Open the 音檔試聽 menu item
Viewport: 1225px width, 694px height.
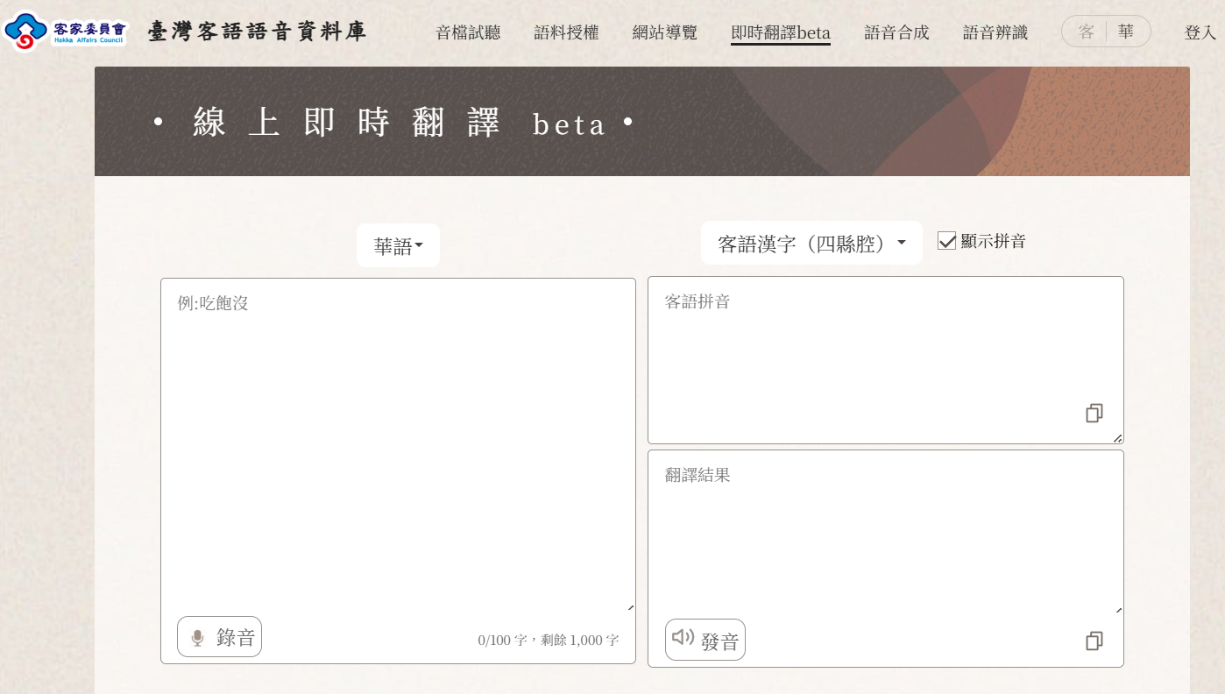[468, 33]
